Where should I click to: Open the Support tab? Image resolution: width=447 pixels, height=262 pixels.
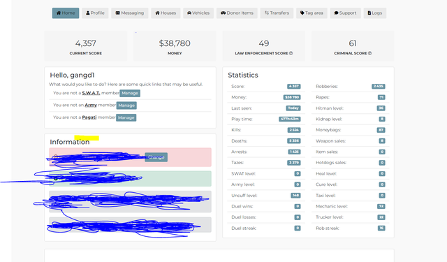click(345, 13)
